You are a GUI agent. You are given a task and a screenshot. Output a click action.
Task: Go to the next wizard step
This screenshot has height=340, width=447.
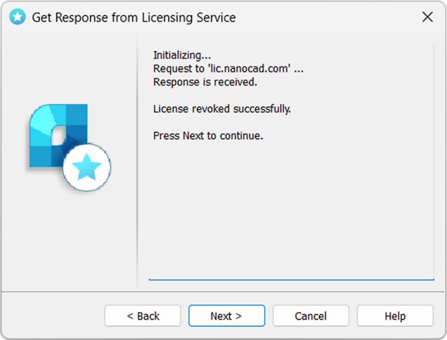(x=227, y=316)
